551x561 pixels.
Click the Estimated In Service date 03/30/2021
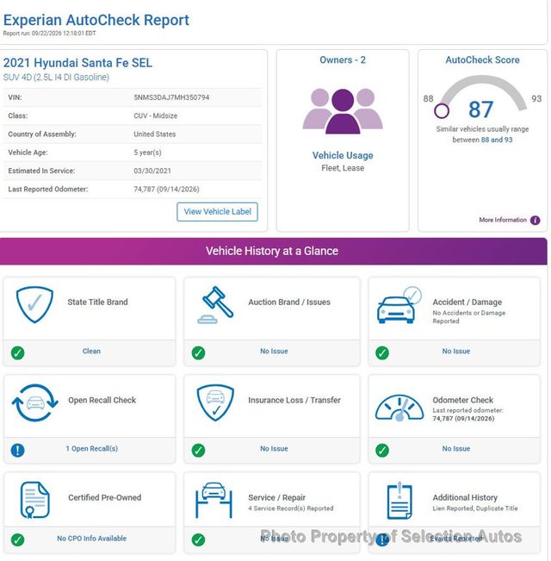(x=152, y=171)
